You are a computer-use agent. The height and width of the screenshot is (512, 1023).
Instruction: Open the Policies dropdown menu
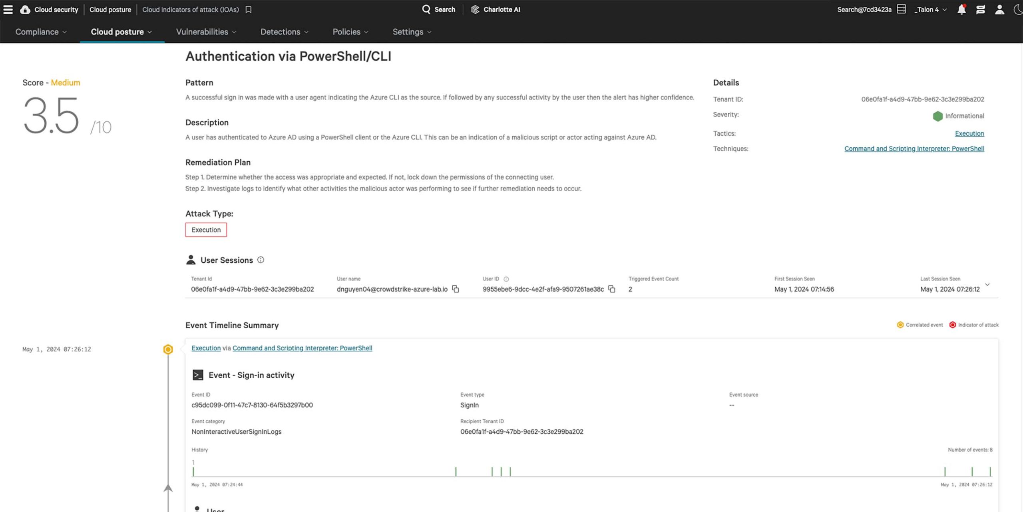350,32
